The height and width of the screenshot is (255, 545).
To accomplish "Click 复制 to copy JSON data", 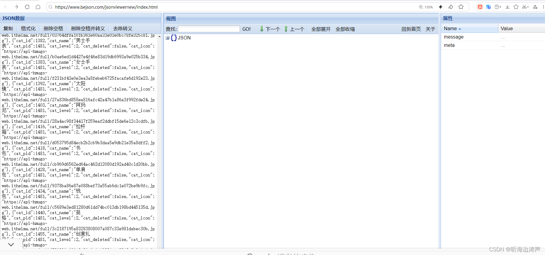I will point(8,28).
